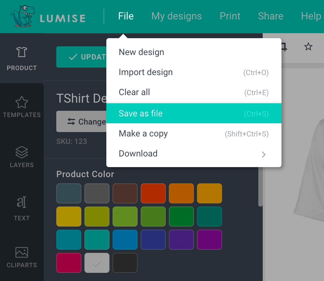Pick the red product color swatch
Screen dimensions: 324x281
[153, 193]
